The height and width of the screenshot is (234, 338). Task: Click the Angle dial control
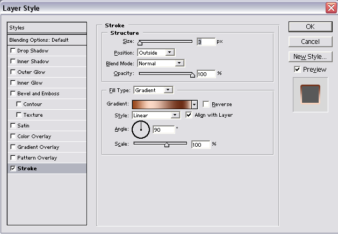pyautogui.click(x=141, y=130)
